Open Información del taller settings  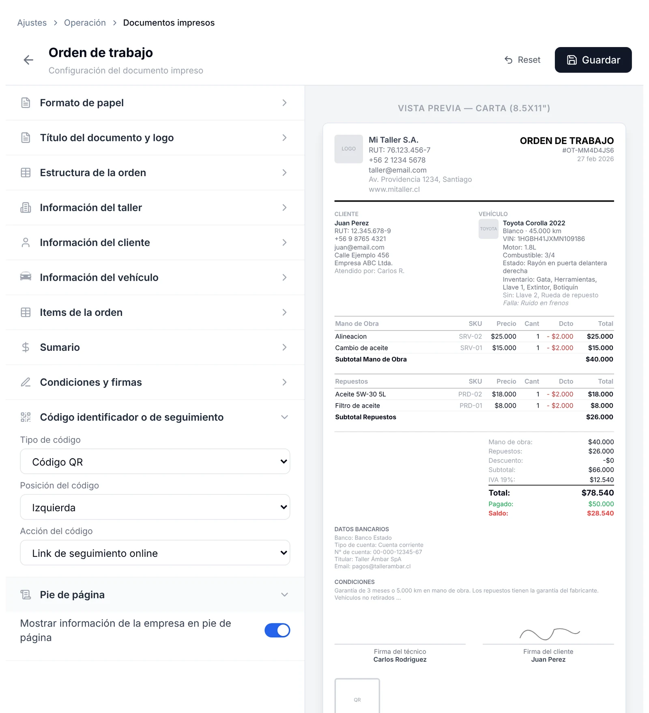point(155,207)
